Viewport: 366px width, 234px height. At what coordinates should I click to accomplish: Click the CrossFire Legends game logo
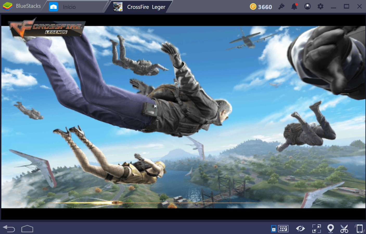tap(47, 28)
